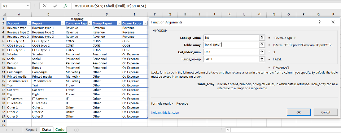
Task: Select 'Printed media' cell in Report column
Action: 48,77
